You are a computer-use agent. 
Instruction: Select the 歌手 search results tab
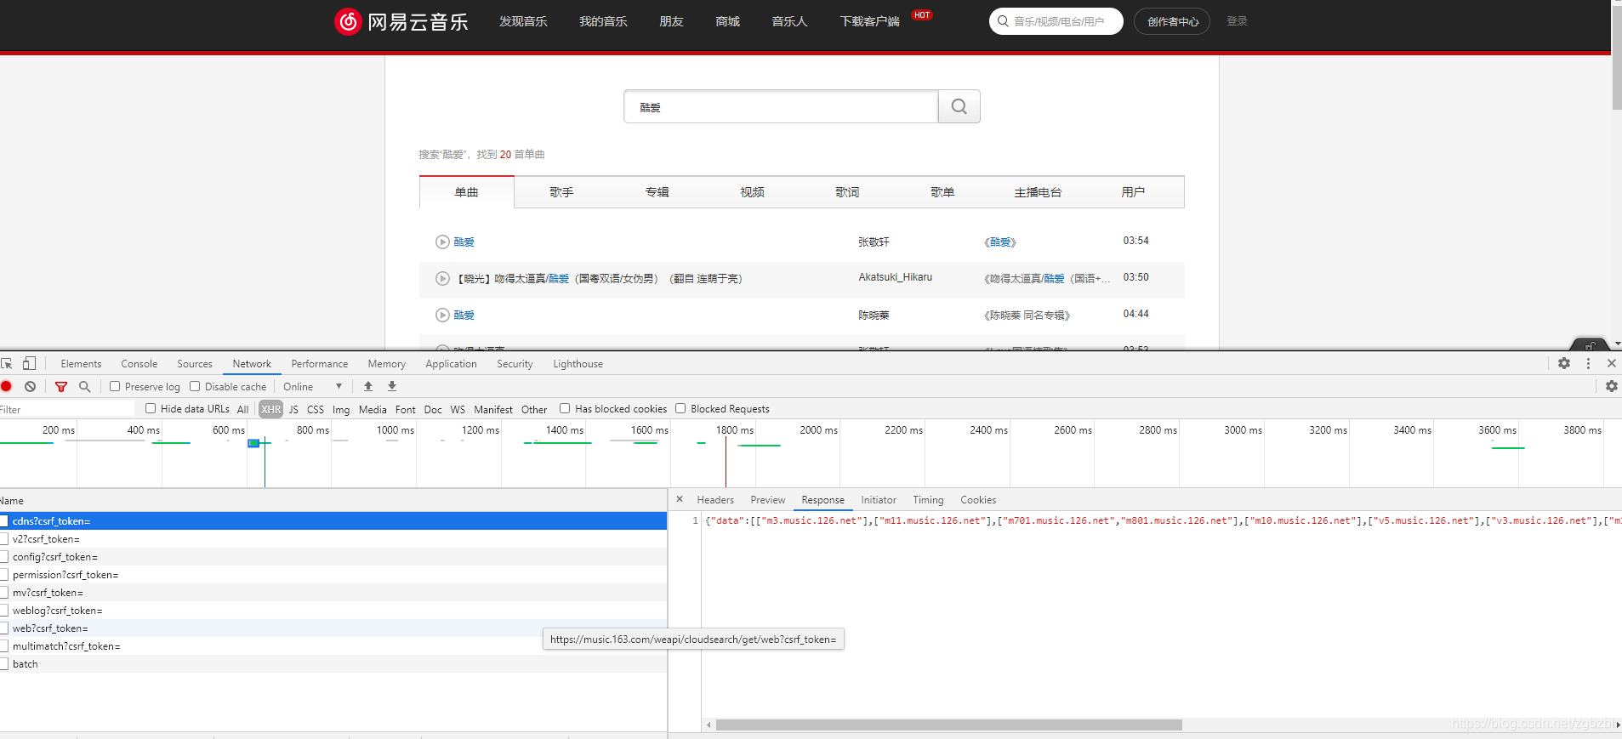pyautogui.click(x=561, y=192)
